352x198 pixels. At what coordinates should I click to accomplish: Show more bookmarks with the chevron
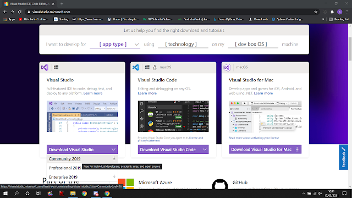point(323,19)
